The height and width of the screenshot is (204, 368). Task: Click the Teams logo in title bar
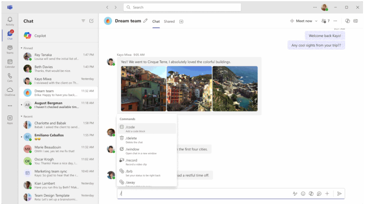10,7
